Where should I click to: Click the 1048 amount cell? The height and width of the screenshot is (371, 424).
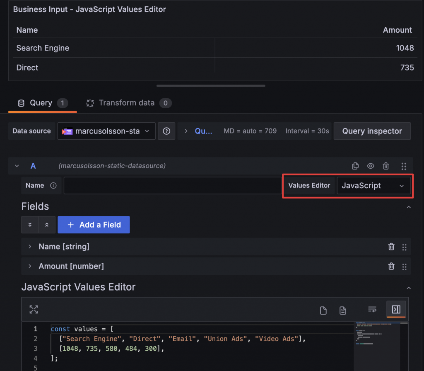[x=316, y=48]
